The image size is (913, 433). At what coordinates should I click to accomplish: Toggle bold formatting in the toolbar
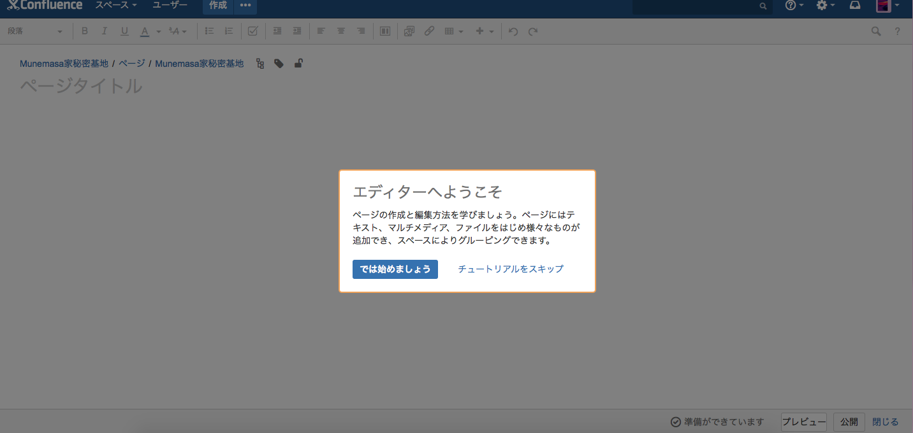84,31
